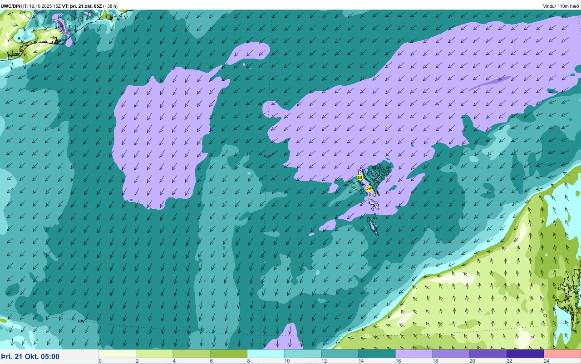This screenshot has width=581, height=364.
Task: Select the dark indigo 22–24 legend swatch
Action: (525, 354)
